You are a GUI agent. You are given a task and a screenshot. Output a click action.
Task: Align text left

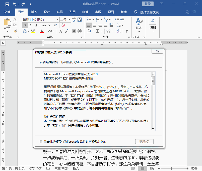tap(89, 25)
